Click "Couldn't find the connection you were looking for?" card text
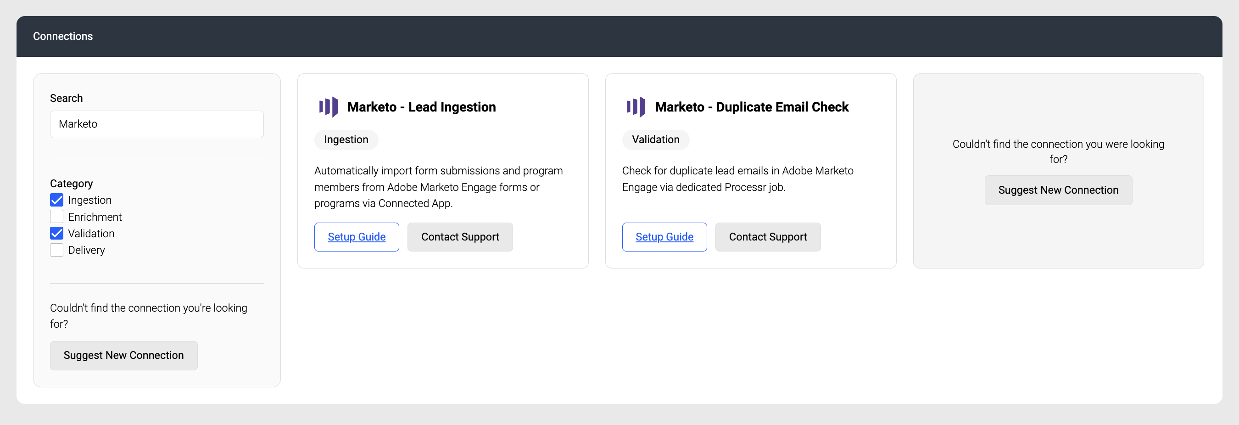 click(1058, 151)
